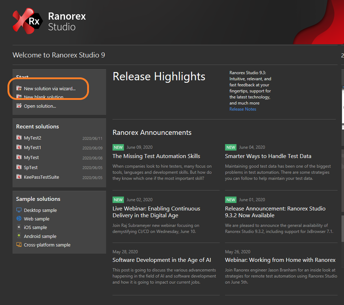
Task: Open the Web sample solution
Action: click(x=37, y=219)
